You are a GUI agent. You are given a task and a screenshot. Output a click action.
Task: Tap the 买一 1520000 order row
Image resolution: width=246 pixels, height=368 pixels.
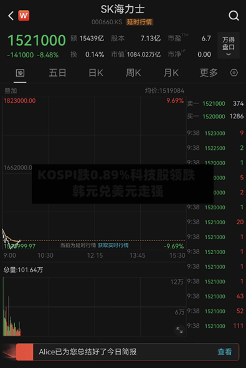tap(215, 116)
